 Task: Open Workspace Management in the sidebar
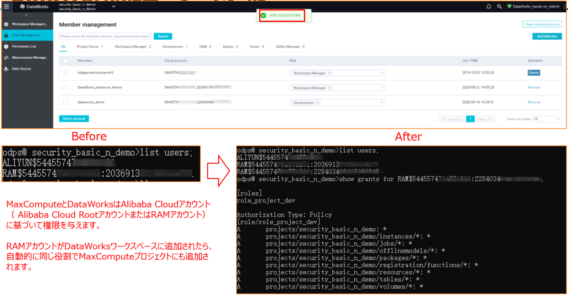click(x=27, y=24)
